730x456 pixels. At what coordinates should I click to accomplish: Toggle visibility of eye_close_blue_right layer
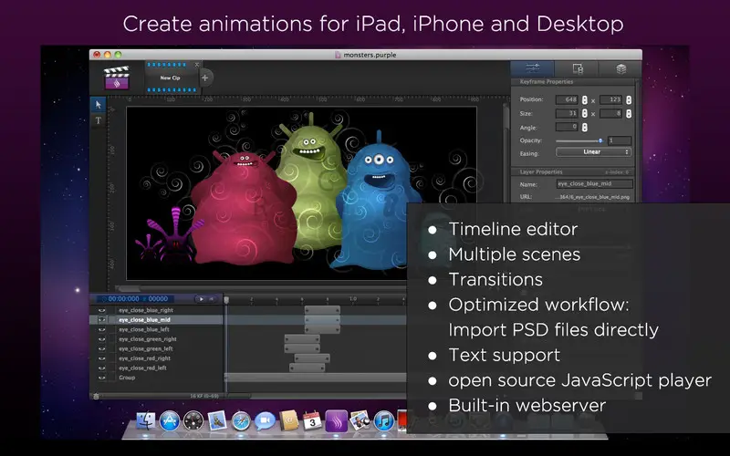pos(101,310)
